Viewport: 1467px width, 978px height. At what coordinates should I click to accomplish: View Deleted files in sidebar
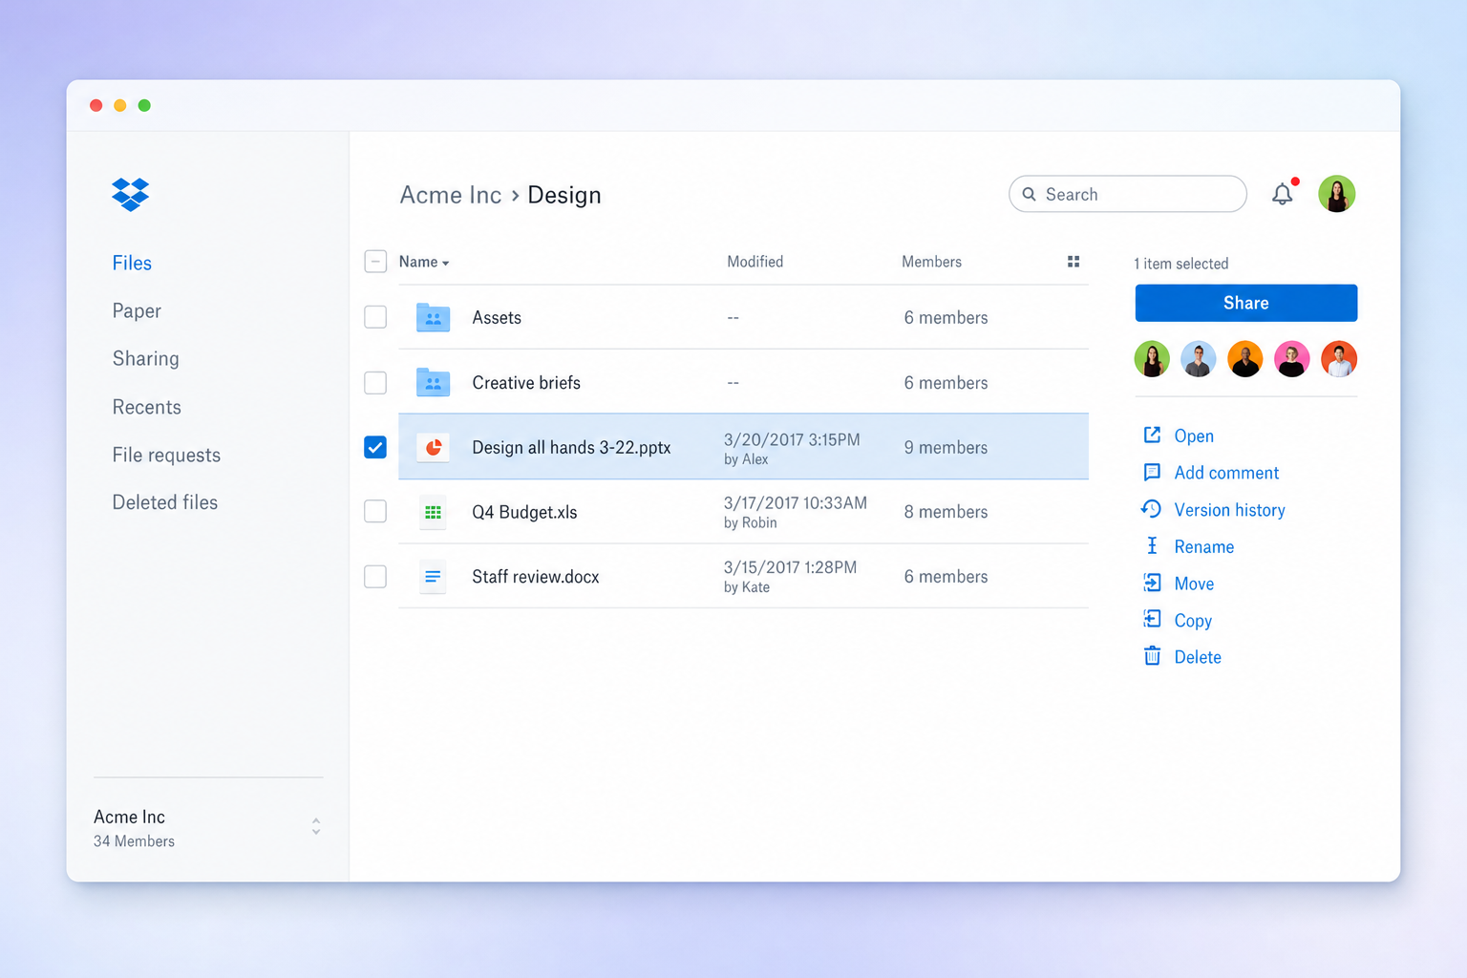pos(165,502)
